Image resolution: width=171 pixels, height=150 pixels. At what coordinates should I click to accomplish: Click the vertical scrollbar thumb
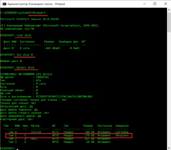point(169,23)
